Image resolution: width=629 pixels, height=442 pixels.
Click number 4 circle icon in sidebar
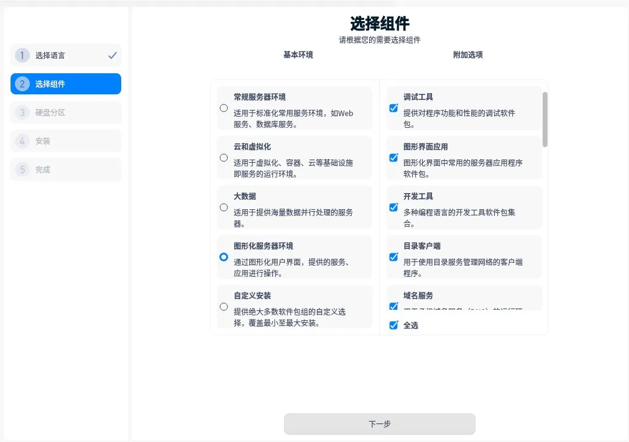click(22, 141)
